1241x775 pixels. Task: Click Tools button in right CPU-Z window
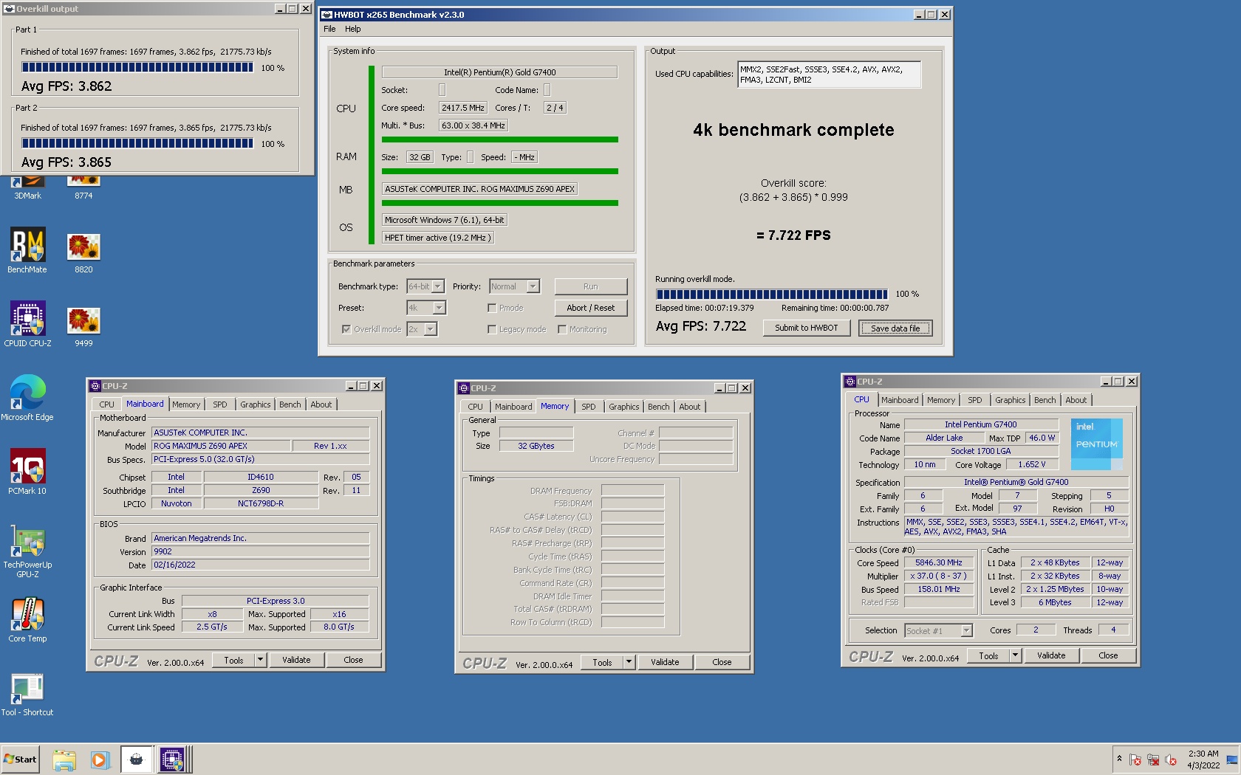[x=988, y=655]
